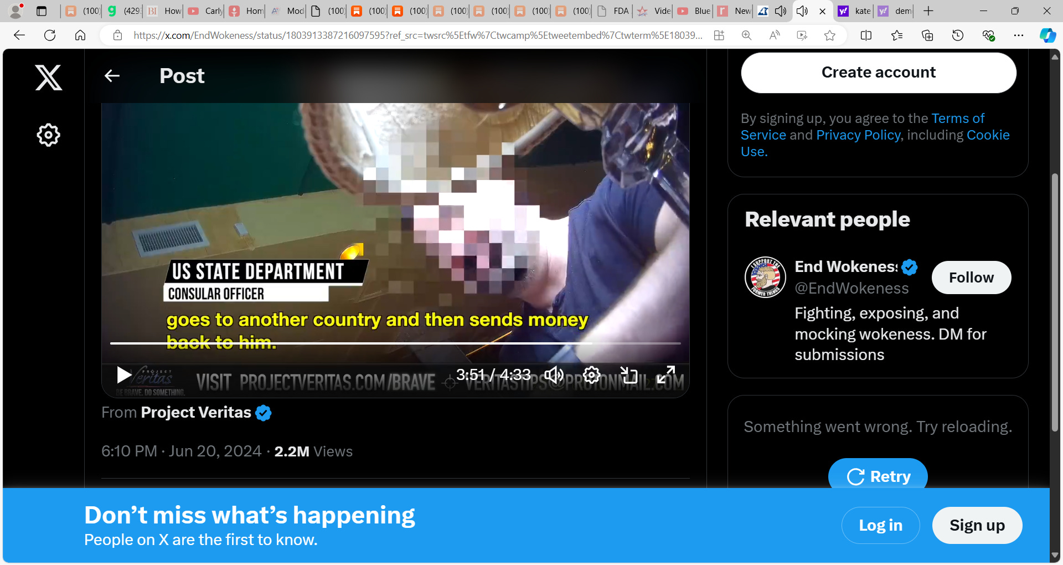The height and width of the screenshot is (565, 1063).
Task: Open End Wokeness profile avatar
Action: tap(765, 277)
